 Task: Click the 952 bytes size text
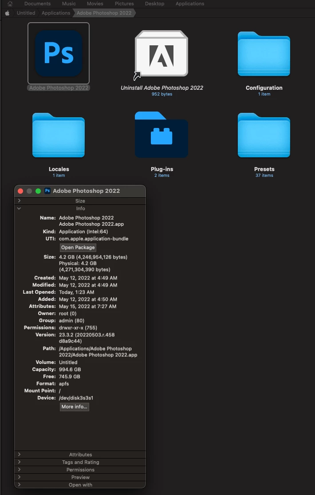162,94
